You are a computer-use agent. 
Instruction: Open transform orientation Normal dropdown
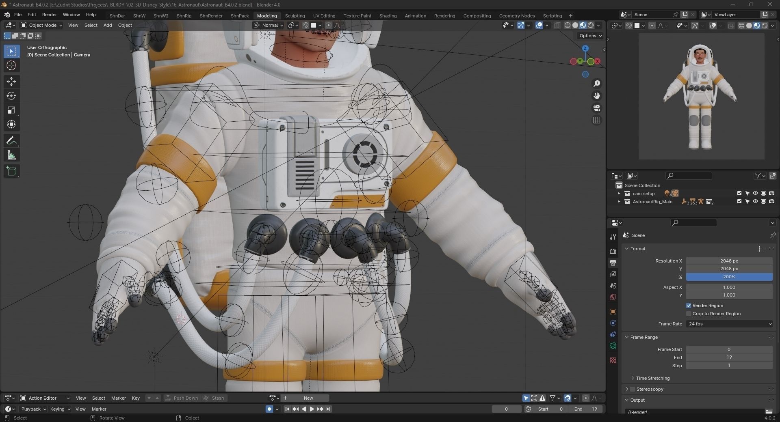[x=269, y=25]
